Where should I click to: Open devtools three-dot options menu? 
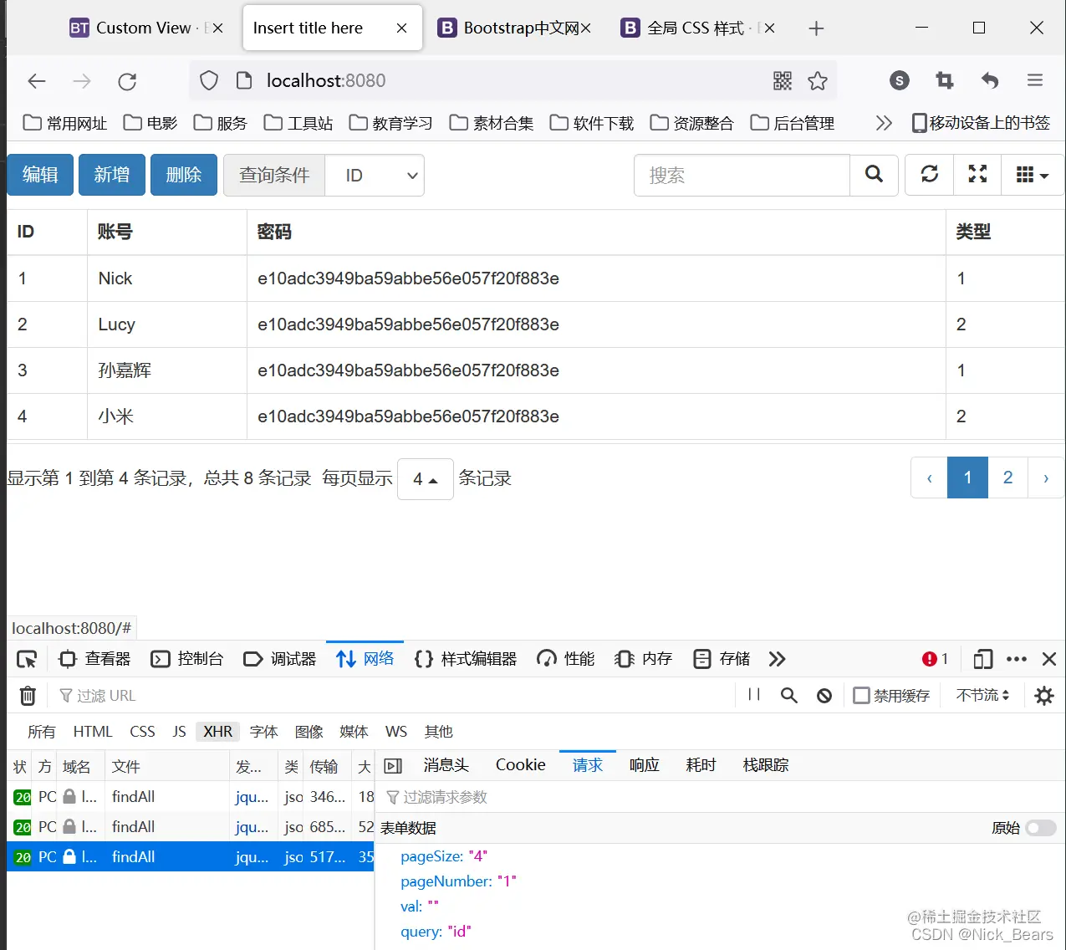click(x=1017, y=659)
